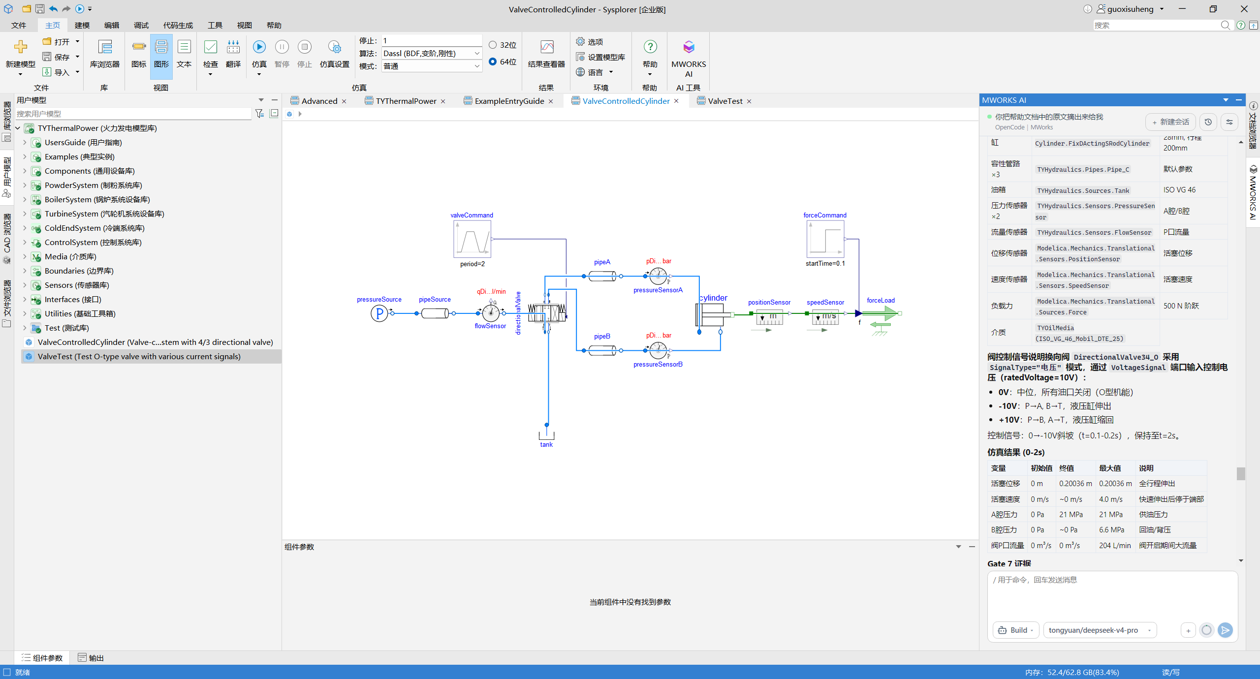1260x679 pixels.
Task: Open the Help (帮助) ribbon icon
Action: (x=650, y=47)
